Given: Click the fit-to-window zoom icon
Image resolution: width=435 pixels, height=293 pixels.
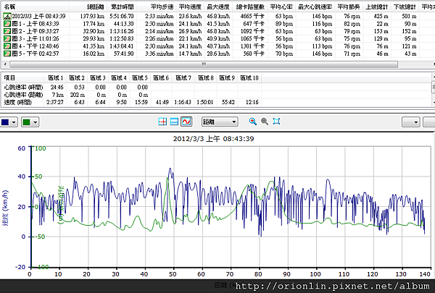Looking at the screenshot, I should (276, 122).
